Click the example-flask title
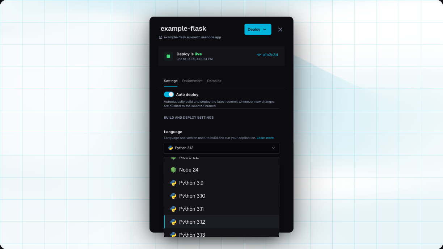 [183, 28]
